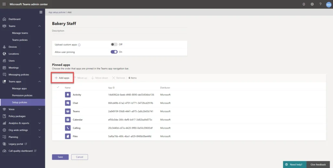Save the Bakery Staff policy

[x=60, y=157]
